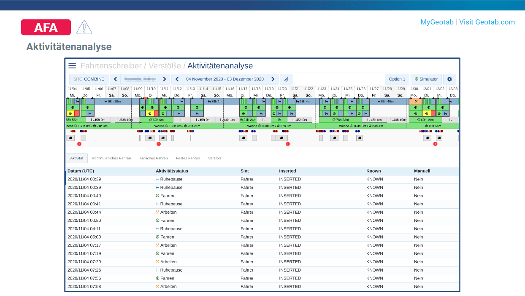
Task: Click the broom clear-filter icon
Action: point(286,79)
